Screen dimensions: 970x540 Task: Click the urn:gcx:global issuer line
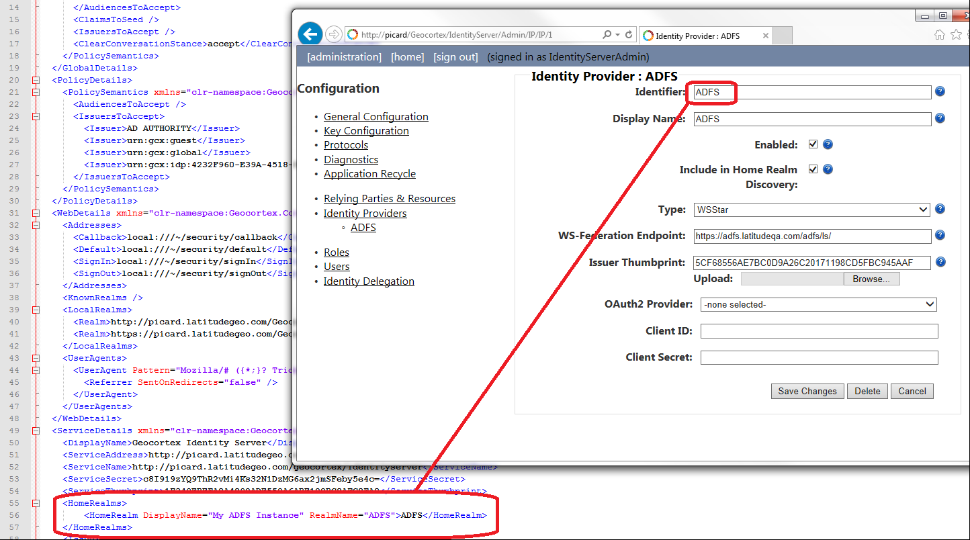point(167,152)
